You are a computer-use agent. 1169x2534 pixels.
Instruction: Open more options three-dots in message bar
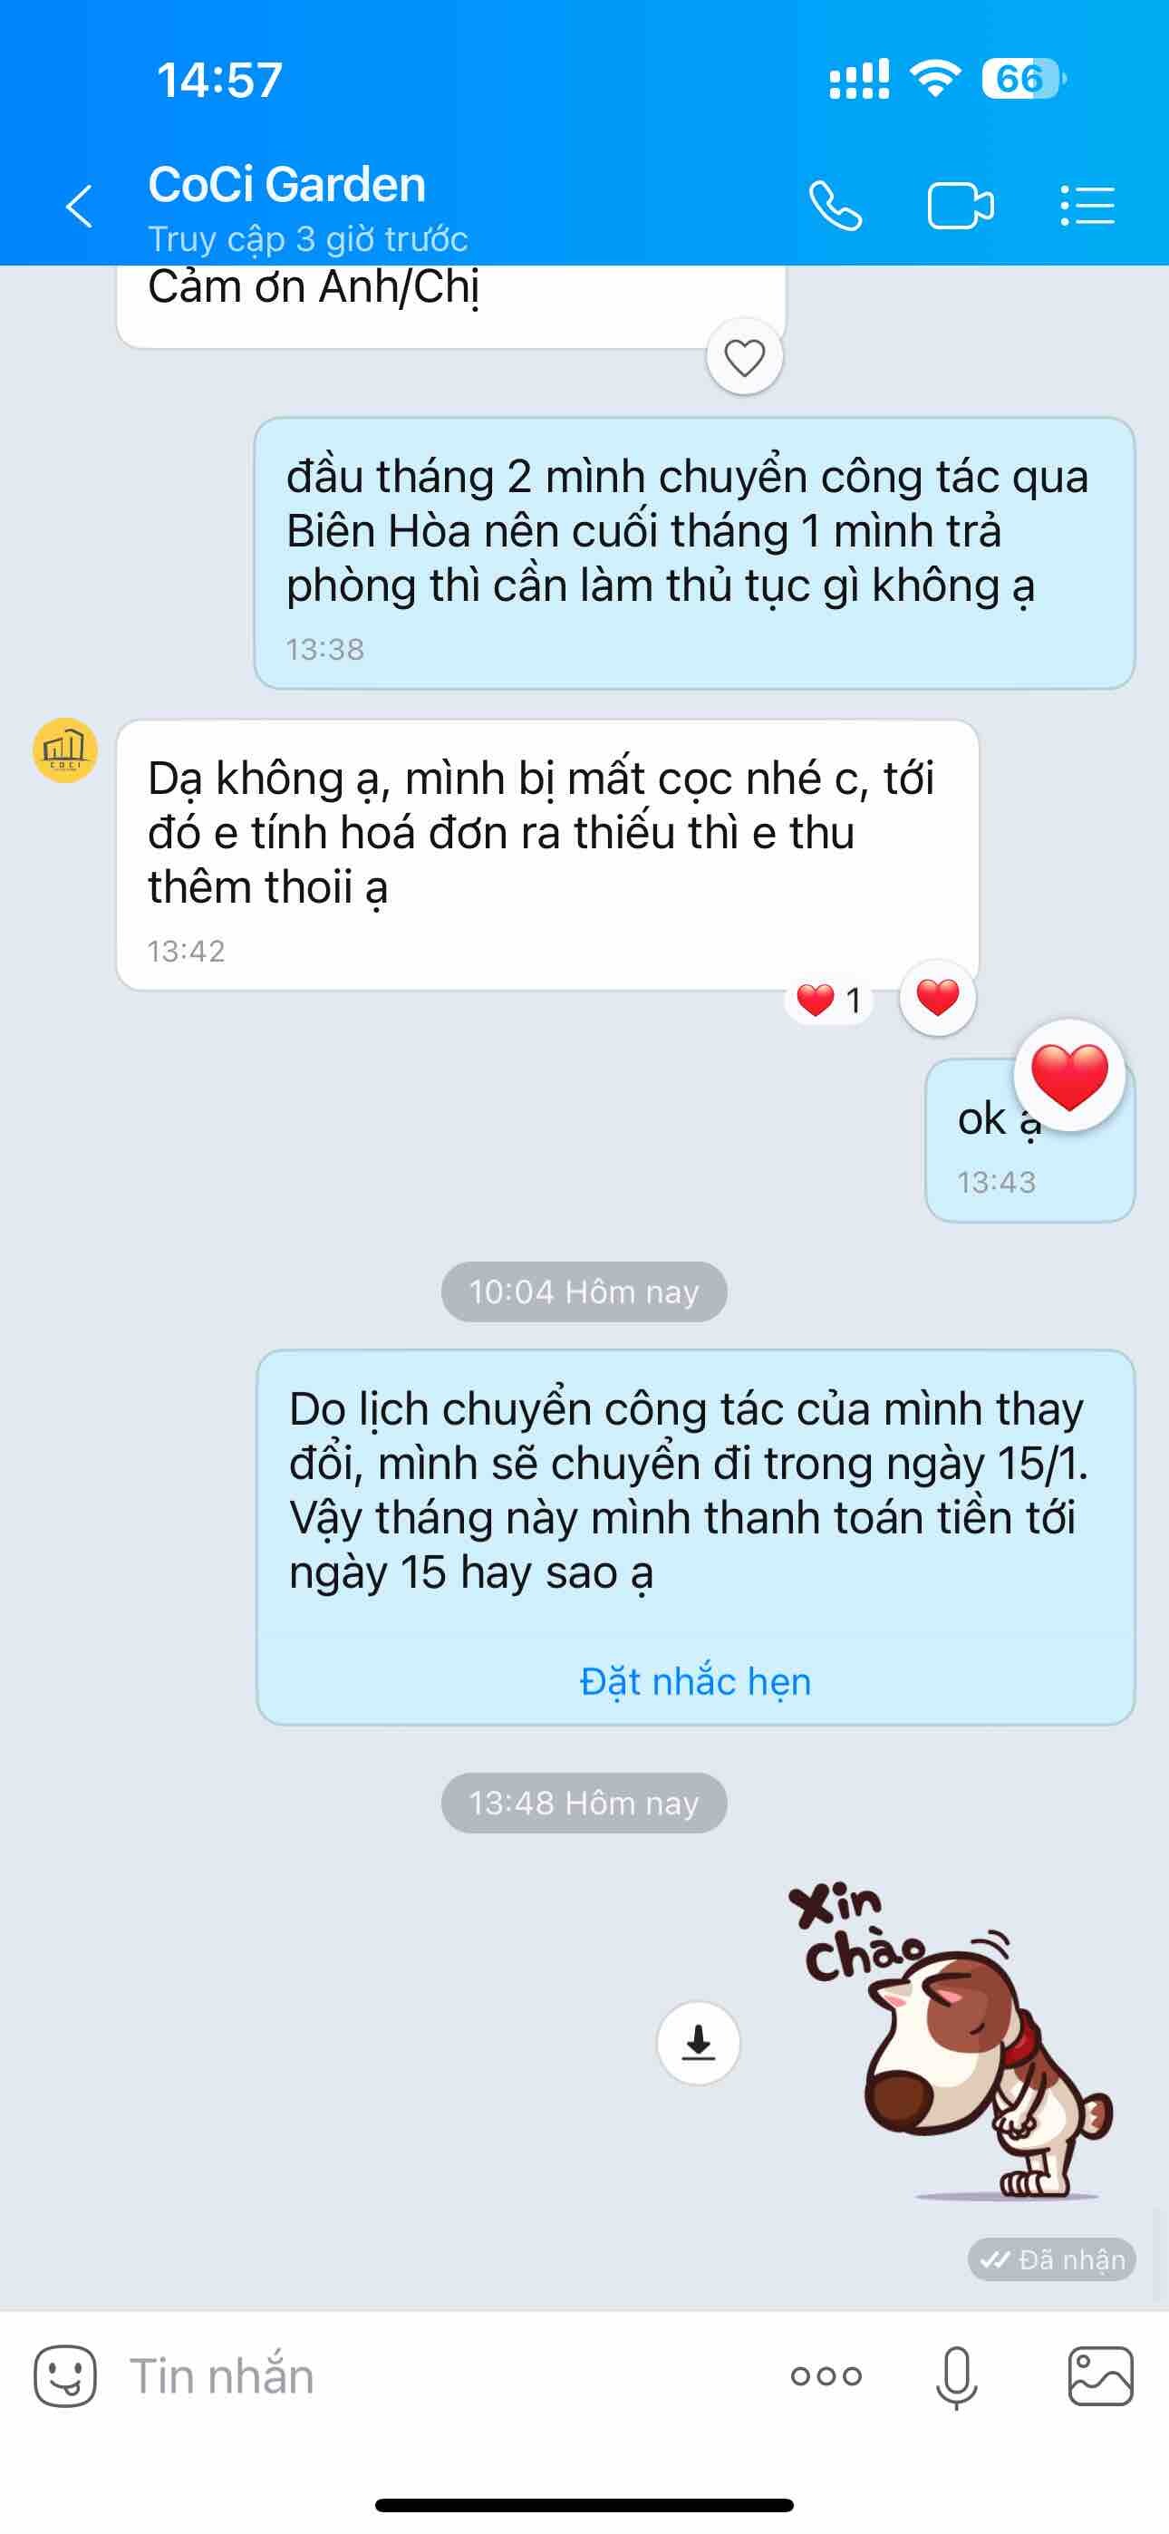pyautogui.click(x=826, y=2376)
